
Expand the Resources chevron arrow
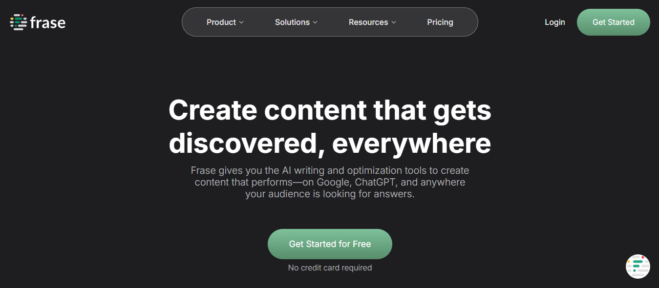394,22
